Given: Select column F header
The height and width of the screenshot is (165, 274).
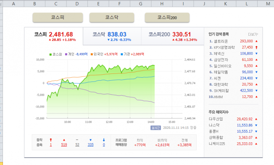Looking at the screenshot, I should point(119,4).
